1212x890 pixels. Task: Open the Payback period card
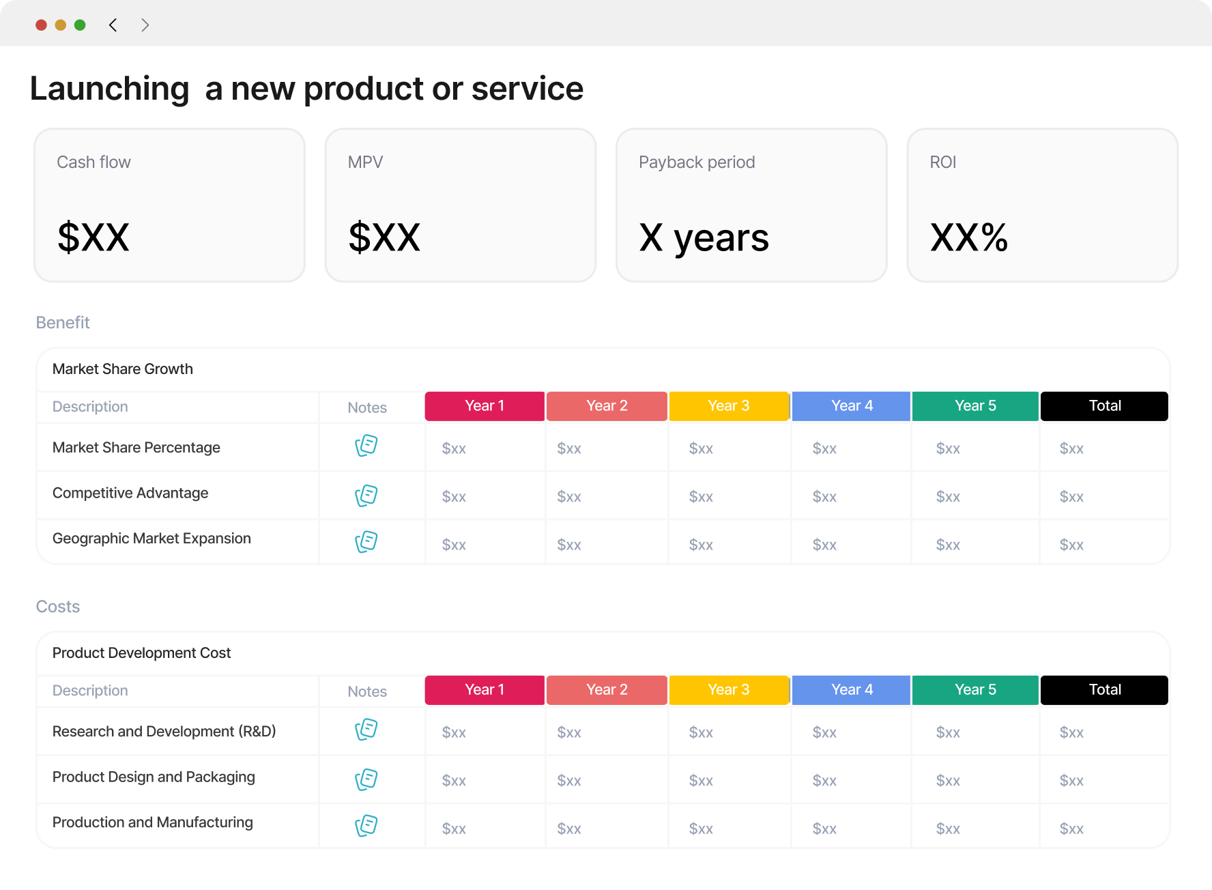(x=751, y=205)
